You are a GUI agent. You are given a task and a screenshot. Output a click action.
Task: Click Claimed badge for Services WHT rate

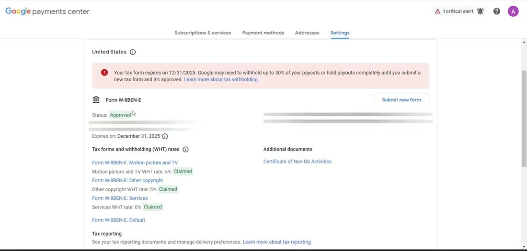coord(153,207)
